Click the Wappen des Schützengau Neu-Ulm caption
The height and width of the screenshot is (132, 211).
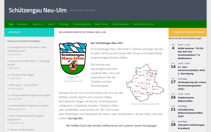73,79
